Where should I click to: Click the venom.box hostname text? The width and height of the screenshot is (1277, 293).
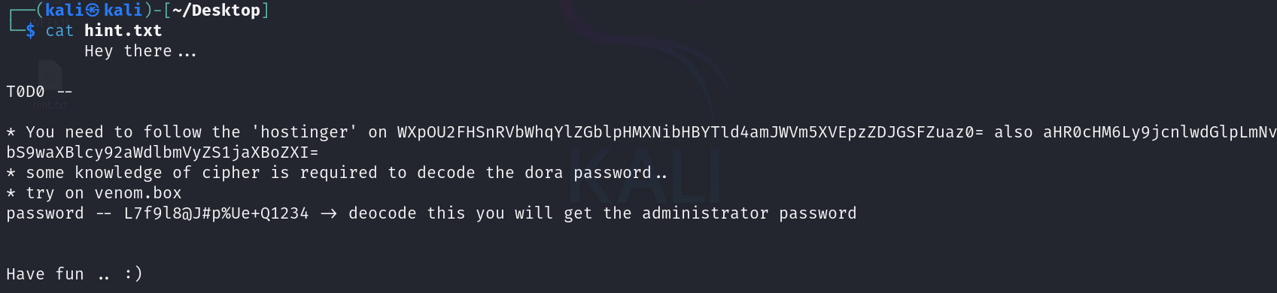tap(138, 193)
